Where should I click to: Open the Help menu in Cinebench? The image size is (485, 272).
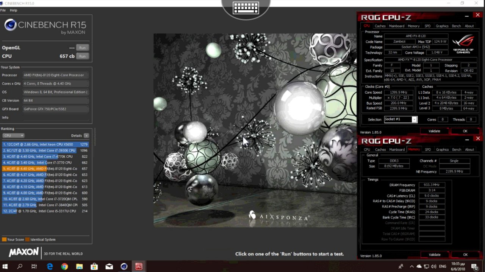[x=13, y=10]
